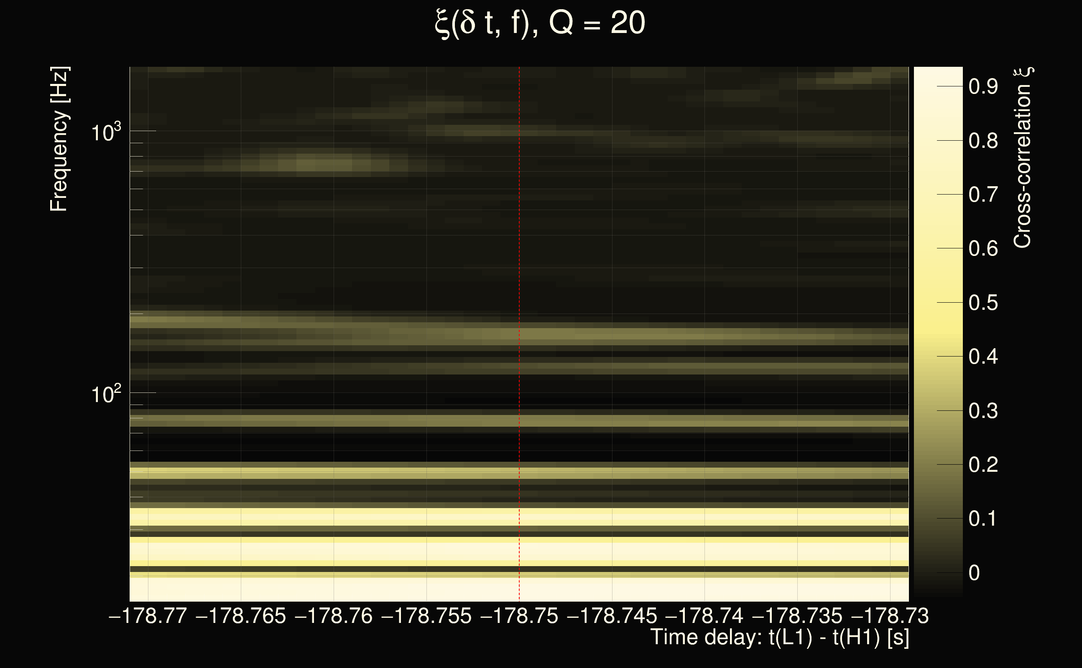
Task: Click the -178.765 x-axis tick label
Action: (x=241, y=616)
